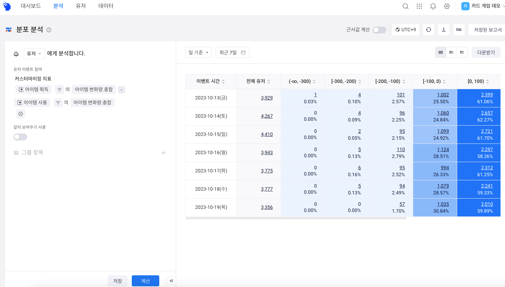Open the 일 기준 granularity dropdown
505x287 pixels.
pyautogui.click(x=198, y=52)
